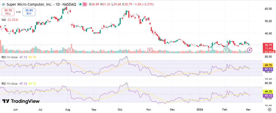Collapse the indicator legend with the chevron

[5, 26]
